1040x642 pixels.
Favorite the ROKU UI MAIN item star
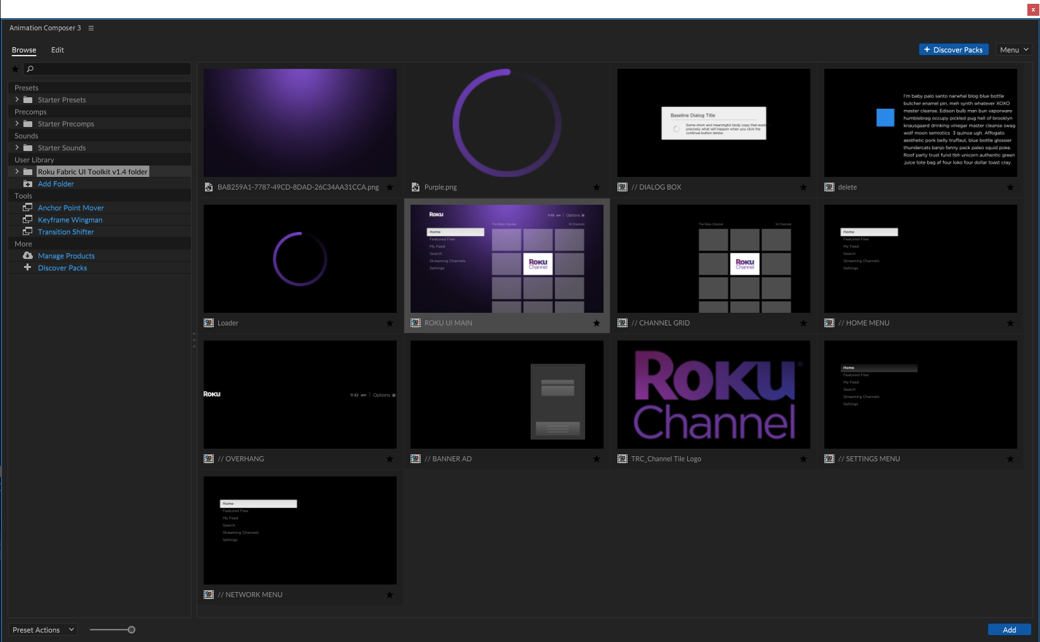point(597,323)
